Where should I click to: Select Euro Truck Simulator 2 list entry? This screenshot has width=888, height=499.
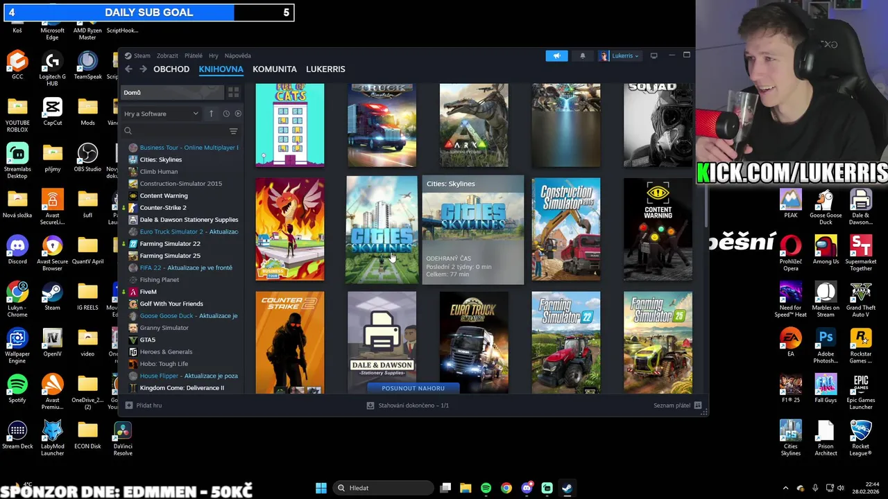(183, 231)
